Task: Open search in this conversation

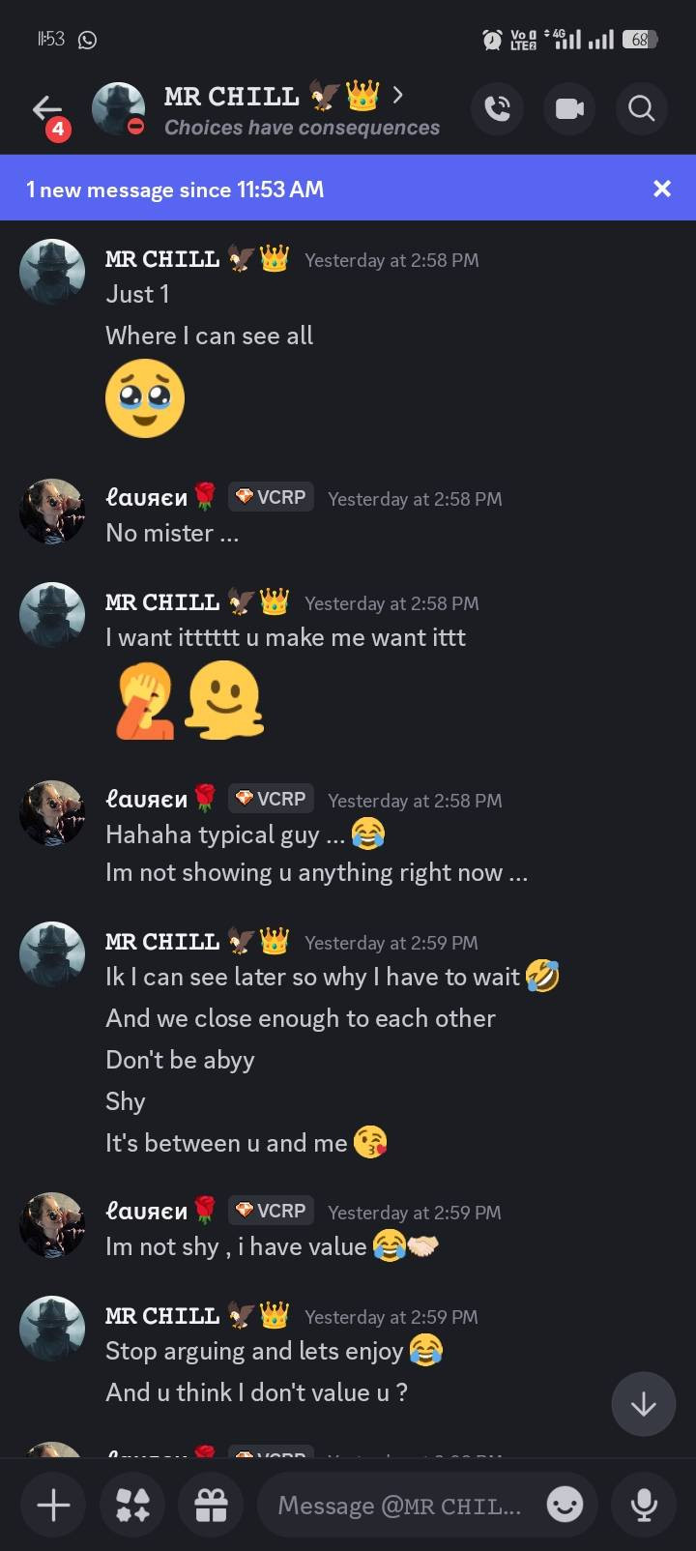Action: [x=641, y=108]
